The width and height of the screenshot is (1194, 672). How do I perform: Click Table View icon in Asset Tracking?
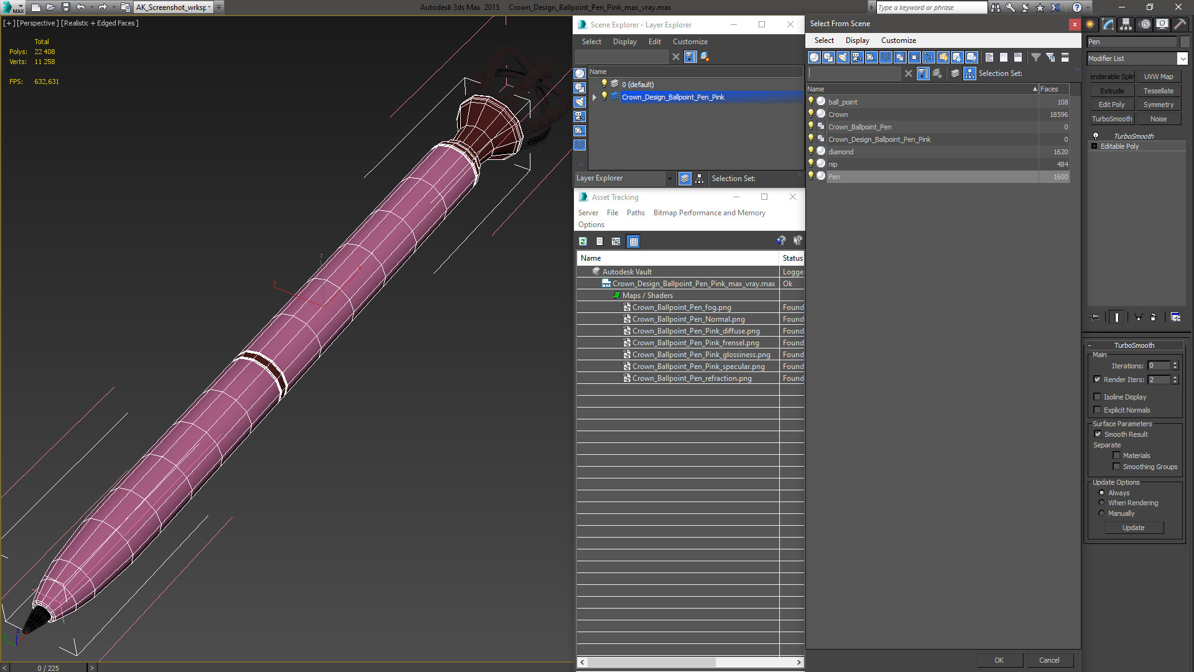coord(633,241)
